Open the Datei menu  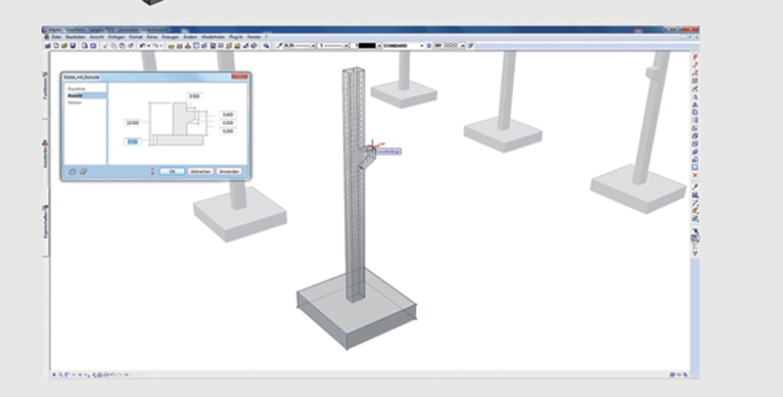[58, 37]
